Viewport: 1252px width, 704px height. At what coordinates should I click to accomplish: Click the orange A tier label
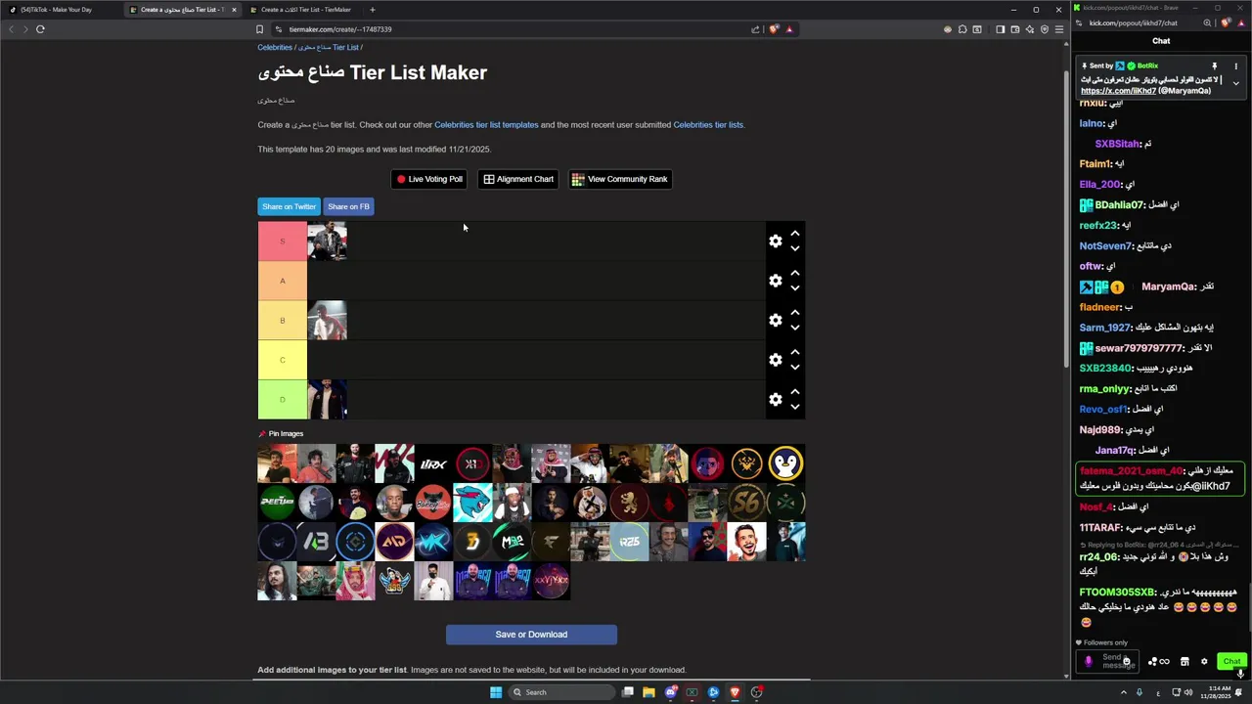point(283,281)
